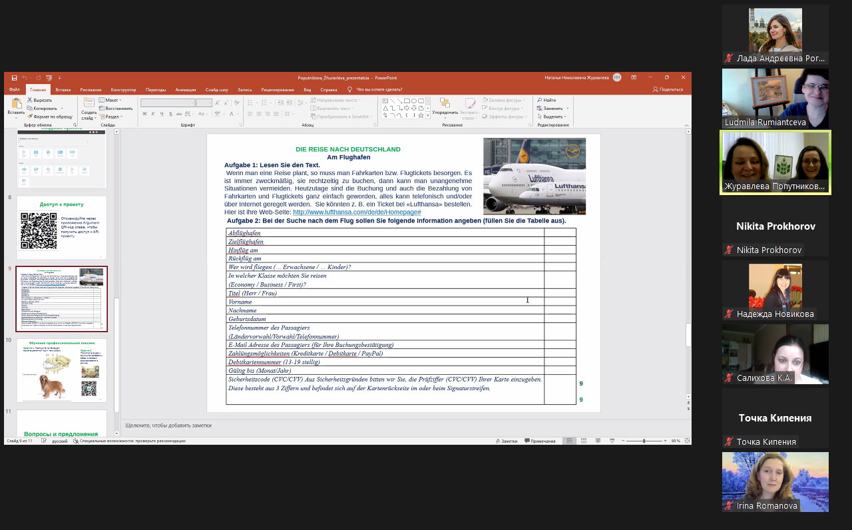
Task: Switch to slide sorter view in status bar
Action: pyautogui.click(x=584, y=441)
